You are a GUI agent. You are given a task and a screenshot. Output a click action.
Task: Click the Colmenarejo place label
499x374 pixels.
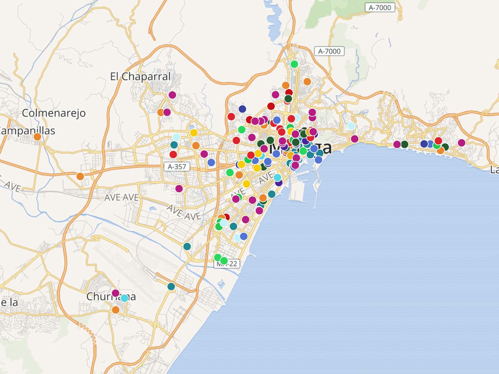tap(54, 113)
